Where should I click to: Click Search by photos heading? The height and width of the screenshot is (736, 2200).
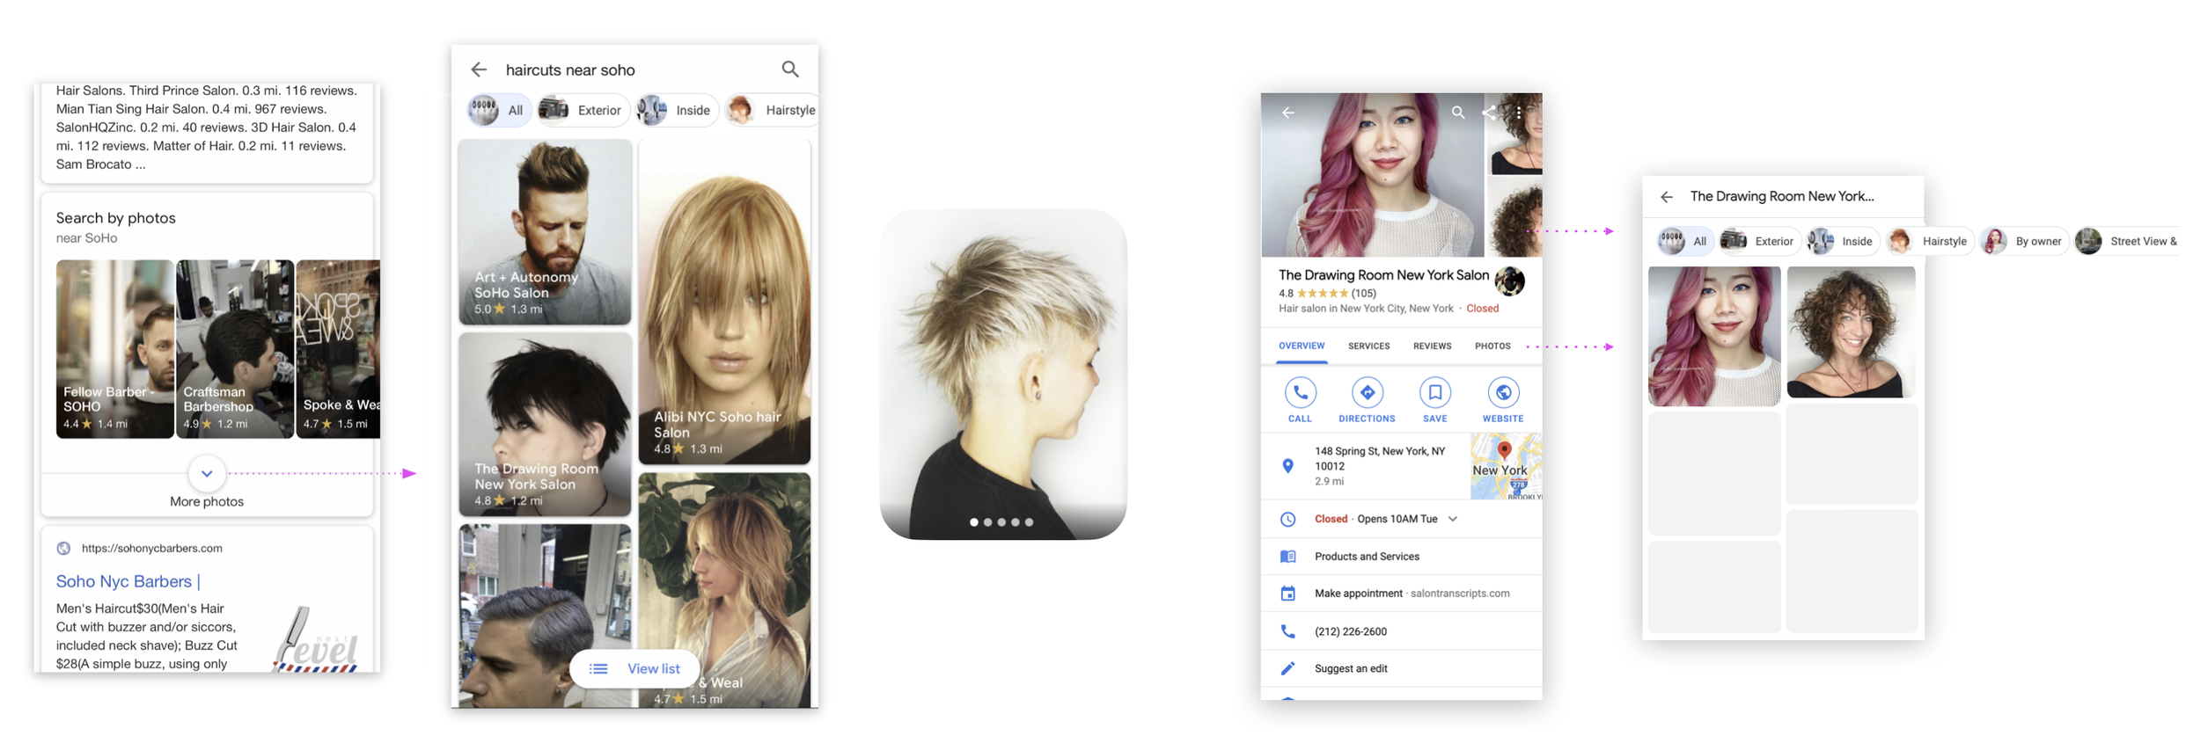pos(115,218)
